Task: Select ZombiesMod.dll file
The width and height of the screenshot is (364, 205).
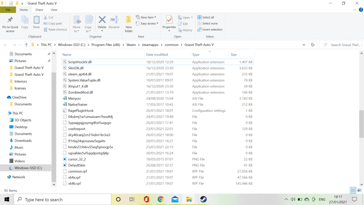Action: click(157, 92)
